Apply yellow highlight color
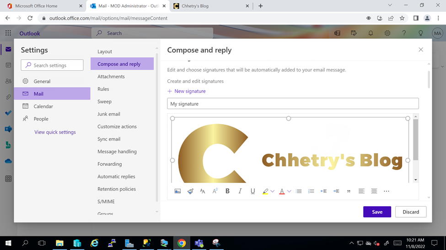The width and height of the screenshot is (446, 250). coord(265,191)
